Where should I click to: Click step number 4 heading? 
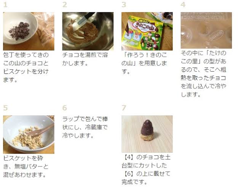click(x=183, y=5)
